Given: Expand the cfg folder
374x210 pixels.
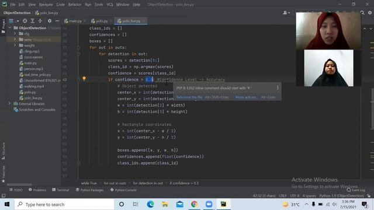Looking at the screenshot, I should 15,34.
